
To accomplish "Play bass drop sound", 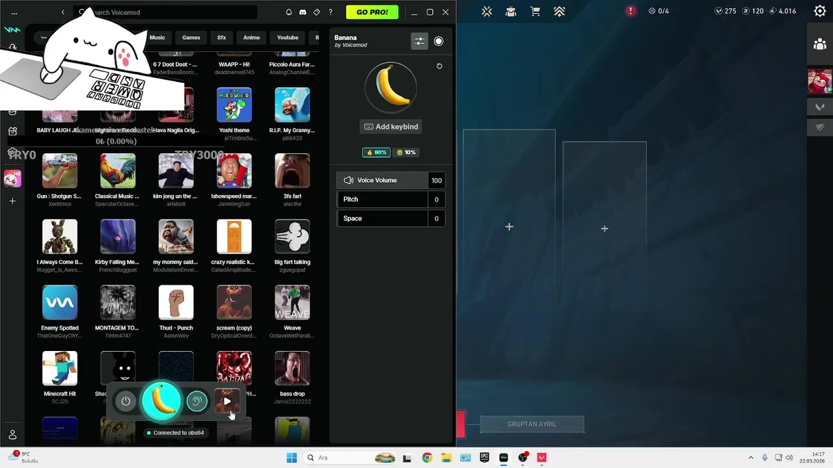I will [x=292, y=369].
